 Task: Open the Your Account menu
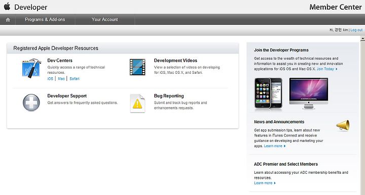point(105,20)
